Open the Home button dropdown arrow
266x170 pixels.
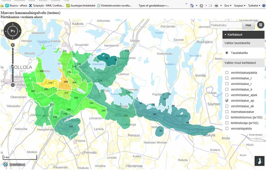(x=196, y=6)
